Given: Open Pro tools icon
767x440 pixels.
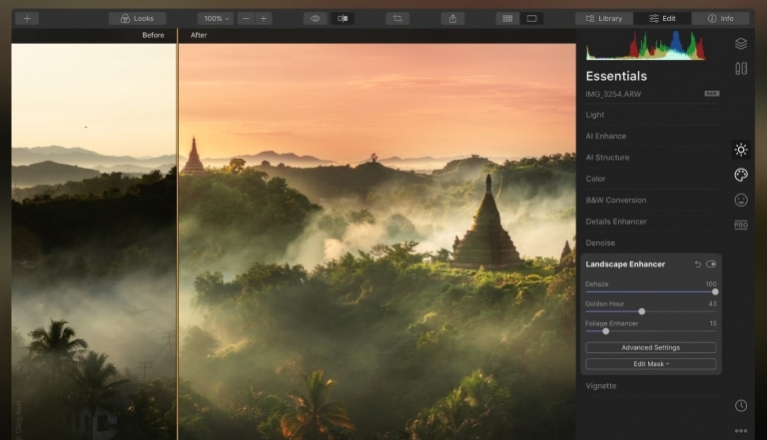Looking at the screenshot, I should tap(740, 224).
